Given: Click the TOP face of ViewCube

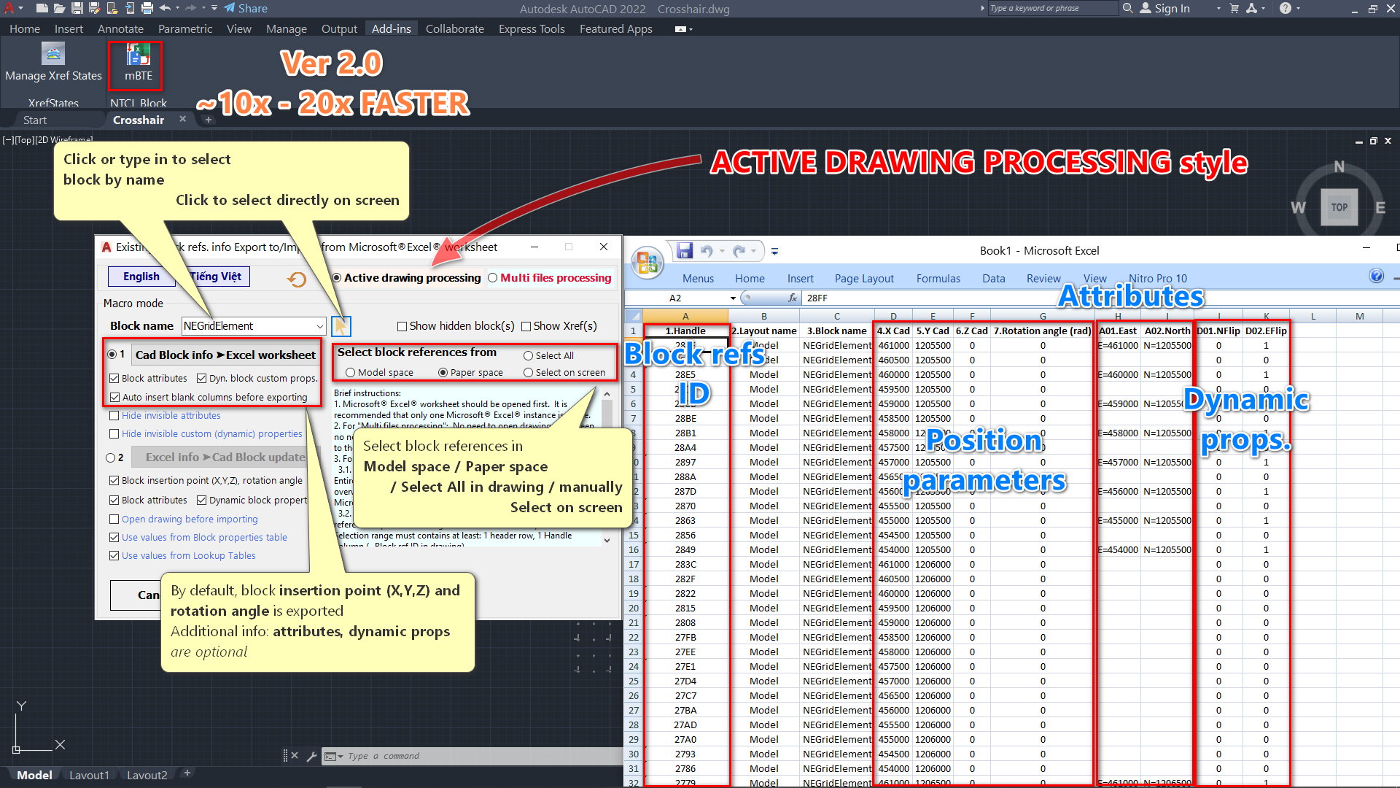Looking at the screenshot, I should 1339,207.
